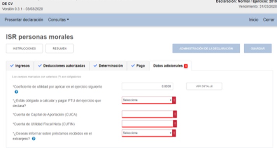Click error indicator on préstamos extranjero dropdown

pos(174,133)
